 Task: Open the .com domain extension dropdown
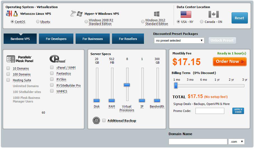[236, 142]
